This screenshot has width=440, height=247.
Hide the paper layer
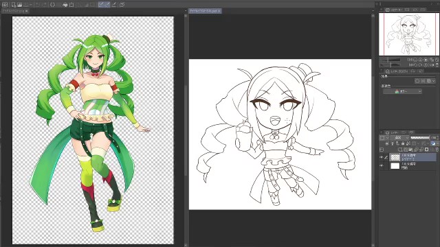382,166
